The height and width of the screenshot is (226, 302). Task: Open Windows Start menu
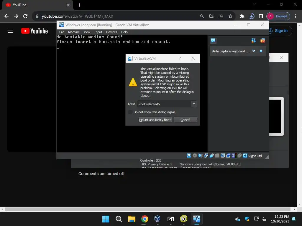[106, 219]
